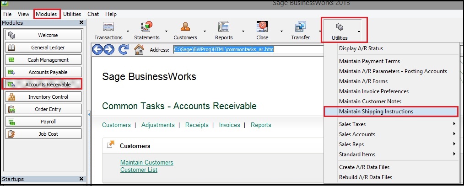Choose Display A/R Status from Utilities menu
The width and height of the screenshot is (464, 186).
click(361, 48)
